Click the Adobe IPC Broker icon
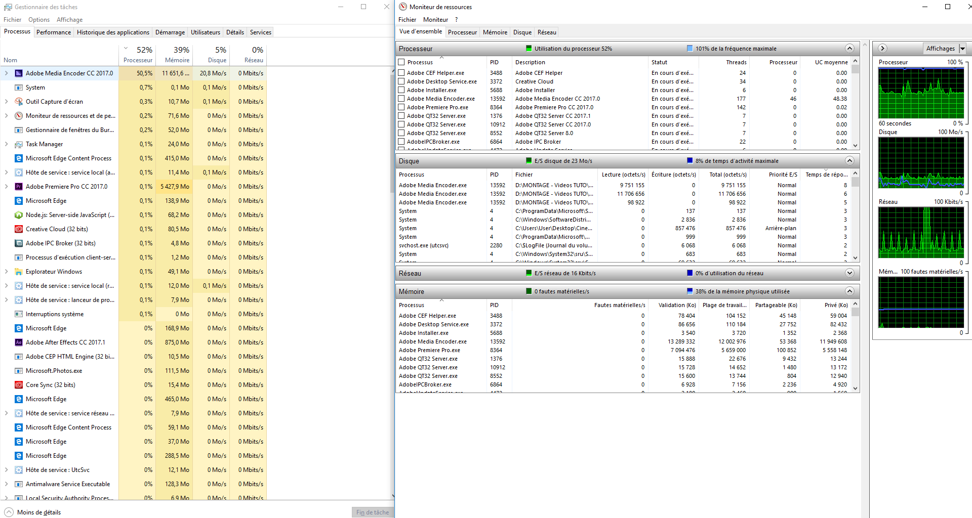Viewport: 972px width, 518px height. coord(19,243)
